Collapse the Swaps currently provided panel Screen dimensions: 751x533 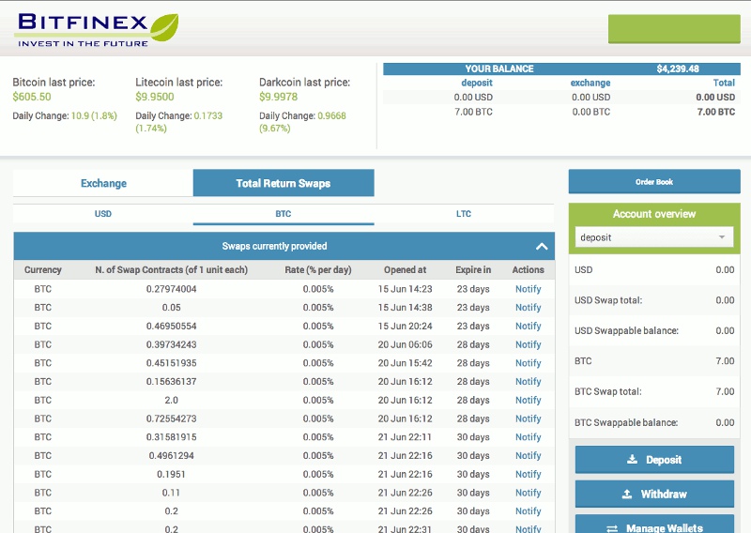tap(542, 246)
